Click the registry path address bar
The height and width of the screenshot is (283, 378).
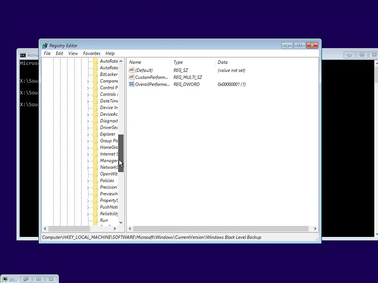[152, 237]
